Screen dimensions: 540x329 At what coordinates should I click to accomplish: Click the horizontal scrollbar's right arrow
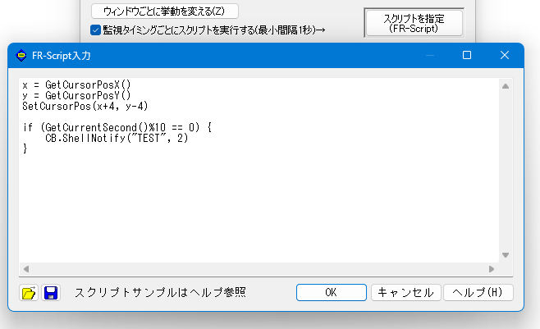click(492, 268)
